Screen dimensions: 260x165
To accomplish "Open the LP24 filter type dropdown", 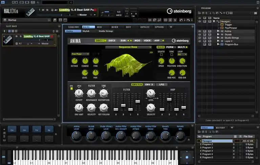I will (79, 87).
